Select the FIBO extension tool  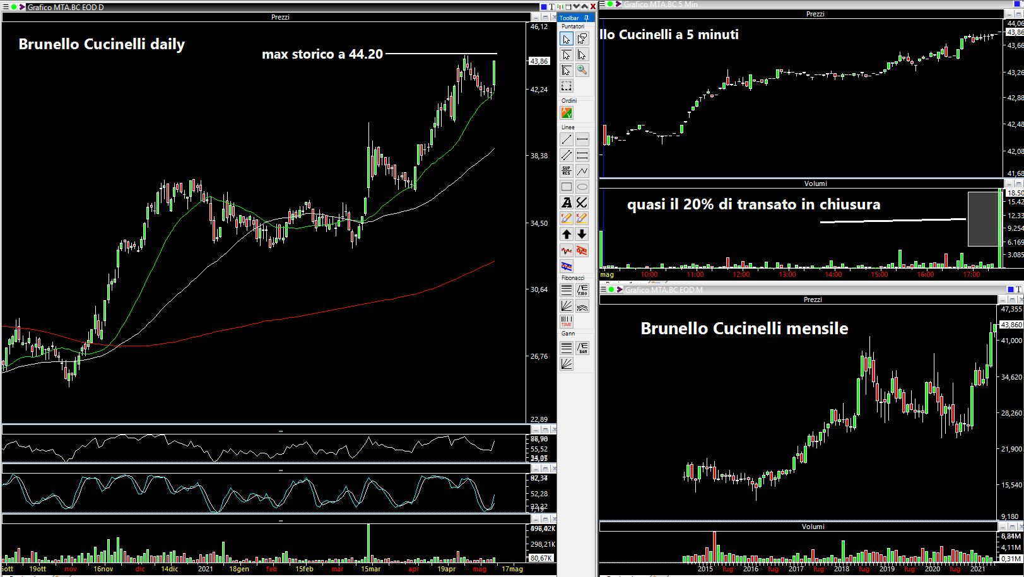582,290
